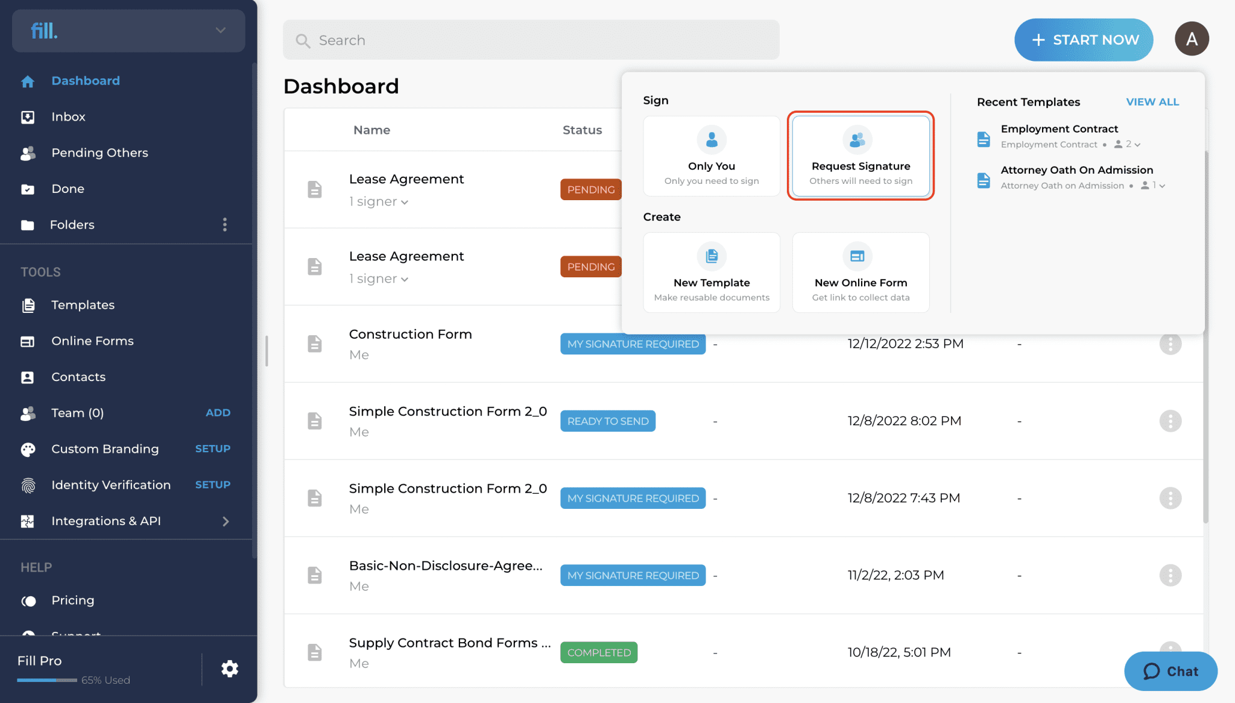Open the settings gear beside Fill Pro

tap(229, 669)
